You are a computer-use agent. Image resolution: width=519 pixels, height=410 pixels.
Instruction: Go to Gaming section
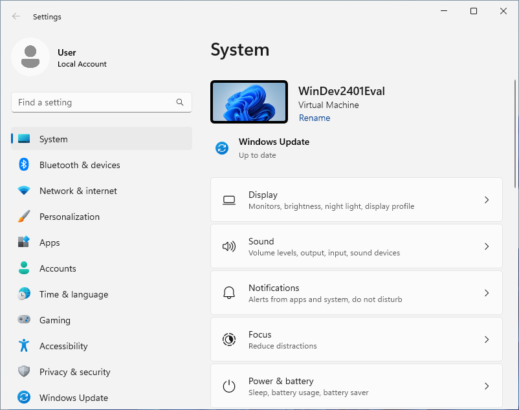[102, 319]
